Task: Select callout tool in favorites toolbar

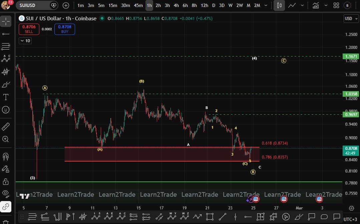Action: (311, 216)
